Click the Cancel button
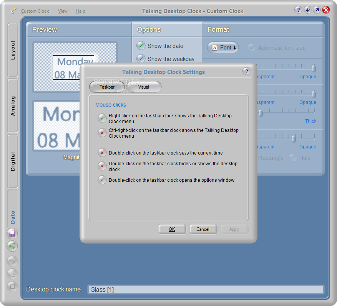Image resolution: width=337 pixels, height=306 pixels. point(203,229)
